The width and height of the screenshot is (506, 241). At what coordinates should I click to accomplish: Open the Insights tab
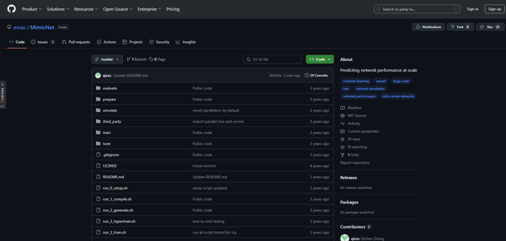tap(186, 42)
